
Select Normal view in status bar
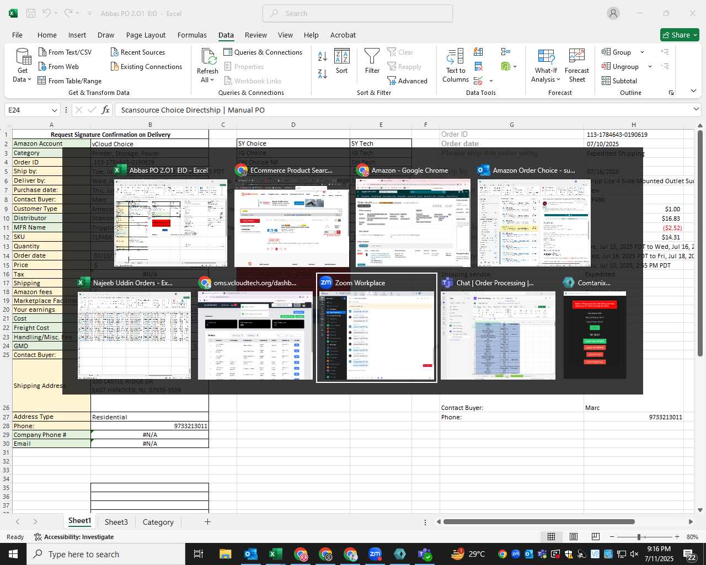click(551, 537)
